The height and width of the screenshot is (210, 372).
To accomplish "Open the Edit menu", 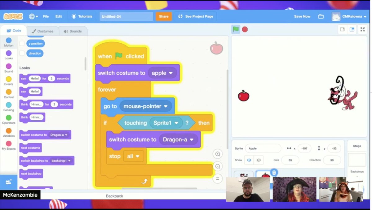I will coord(59,16).
